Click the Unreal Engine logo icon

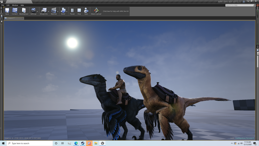coord(2,2)
